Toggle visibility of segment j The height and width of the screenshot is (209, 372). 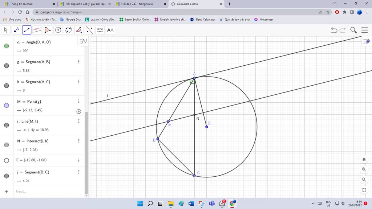coord(7,176)
